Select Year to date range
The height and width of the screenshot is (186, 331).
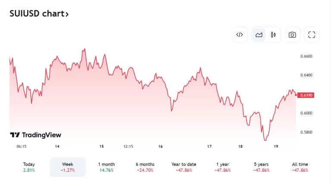[184, 167]
